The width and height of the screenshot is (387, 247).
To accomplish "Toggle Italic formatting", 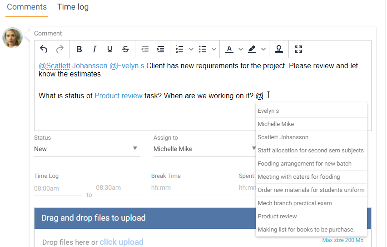I will tap(94, 49).
